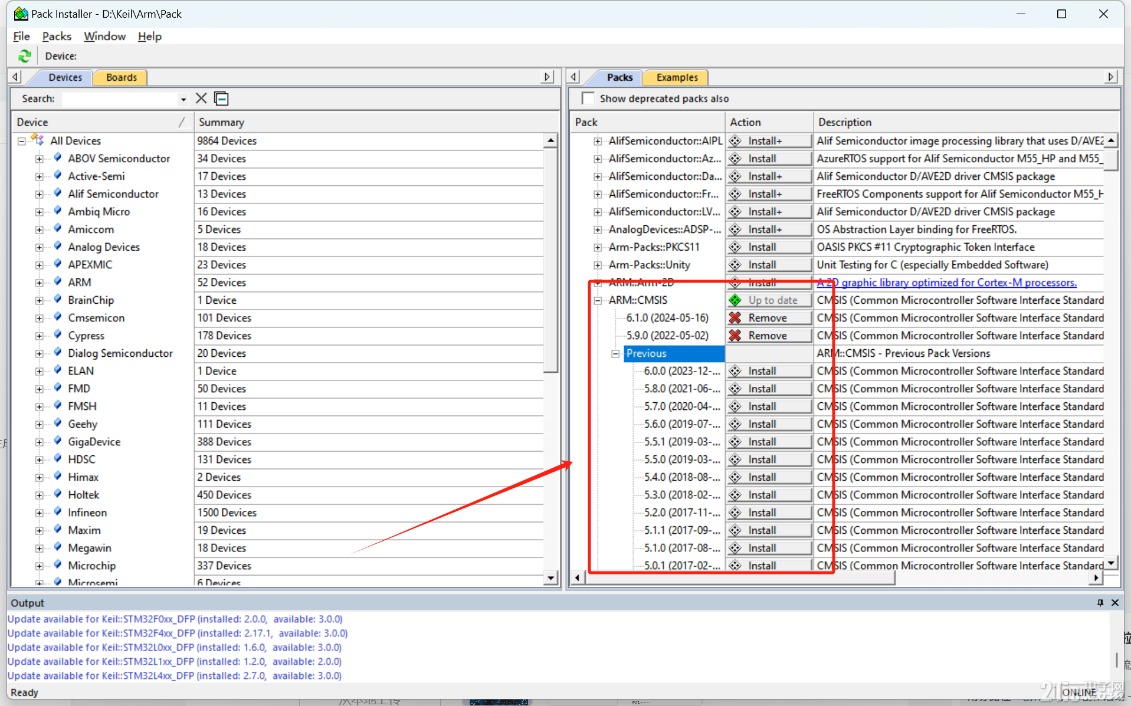
Task: Click the chip icon beside Microchip
Action: (x=58, y=564)
